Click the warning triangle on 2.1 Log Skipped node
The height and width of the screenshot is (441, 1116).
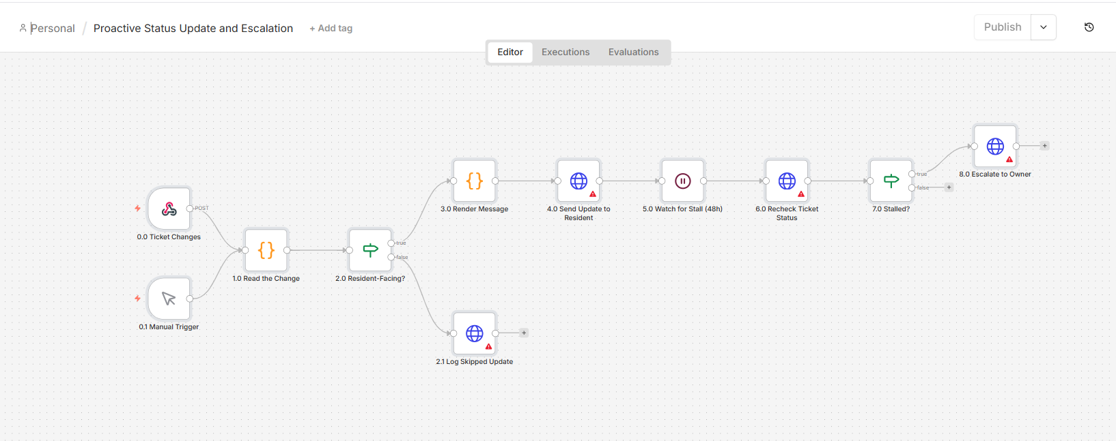[489, 346]
